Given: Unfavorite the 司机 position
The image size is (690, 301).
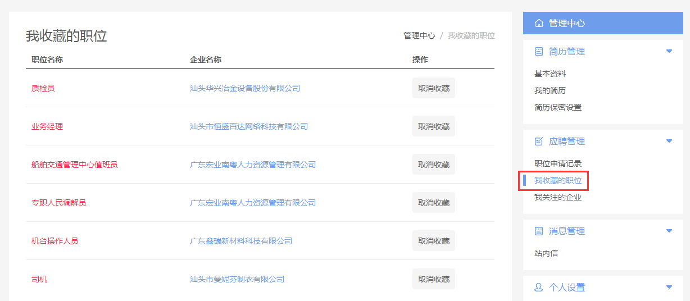Looking at the screenshot, I should click(434, 279).
